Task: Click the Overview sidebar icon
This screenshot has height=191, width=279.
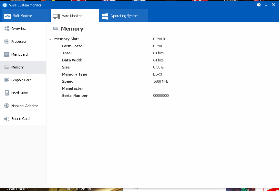Action: tap(7, 29)
